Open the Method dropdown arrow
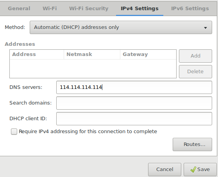Image resolution: width=218 pixels, height=177 pixels. 205,28
